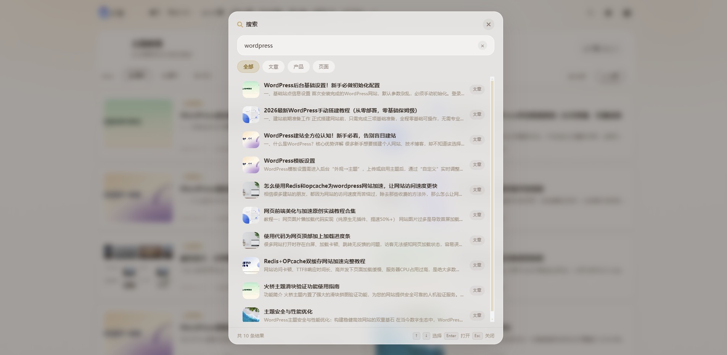This screenshot has width=727, height=355.
Task: Click 文章 tag on WordPress模板设置 row
Action: tap(477, 165)
